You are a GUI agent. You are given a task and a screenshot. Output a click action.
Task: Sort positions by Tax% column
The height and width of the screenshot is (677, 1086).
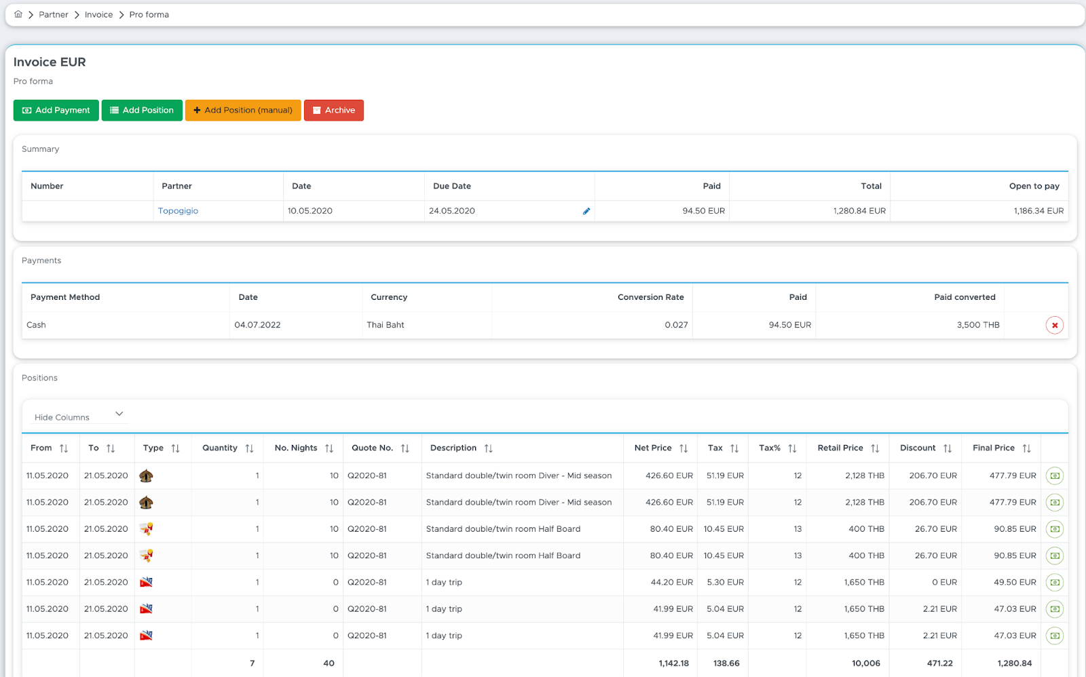(792, 448)
